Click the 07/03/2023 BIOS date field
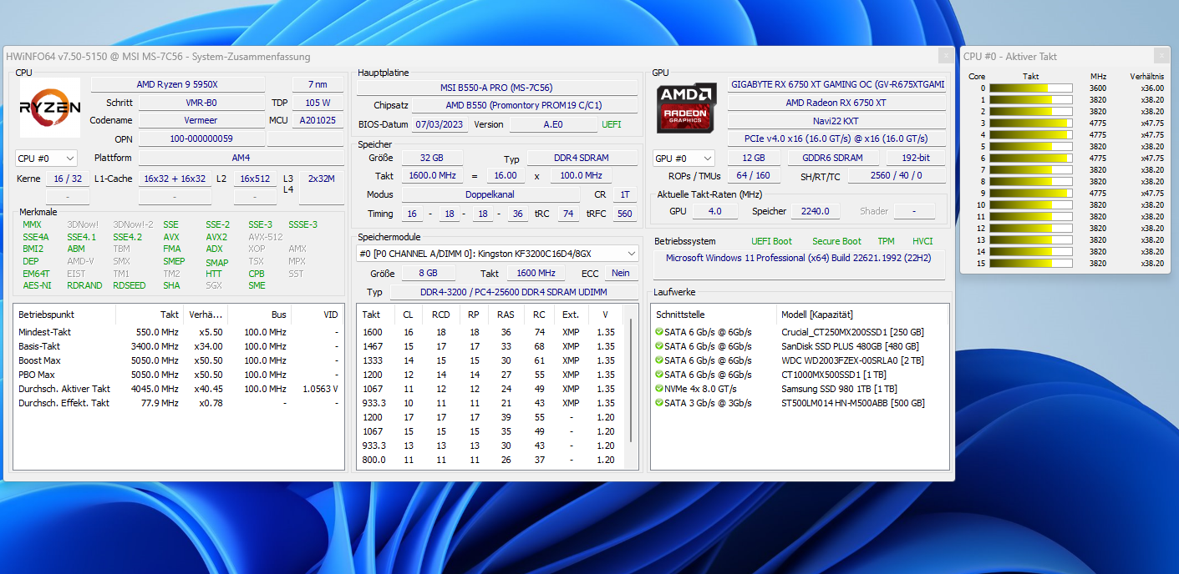Image resolution: width=1179 pixels, height=574 pixels. click(440, 124)
